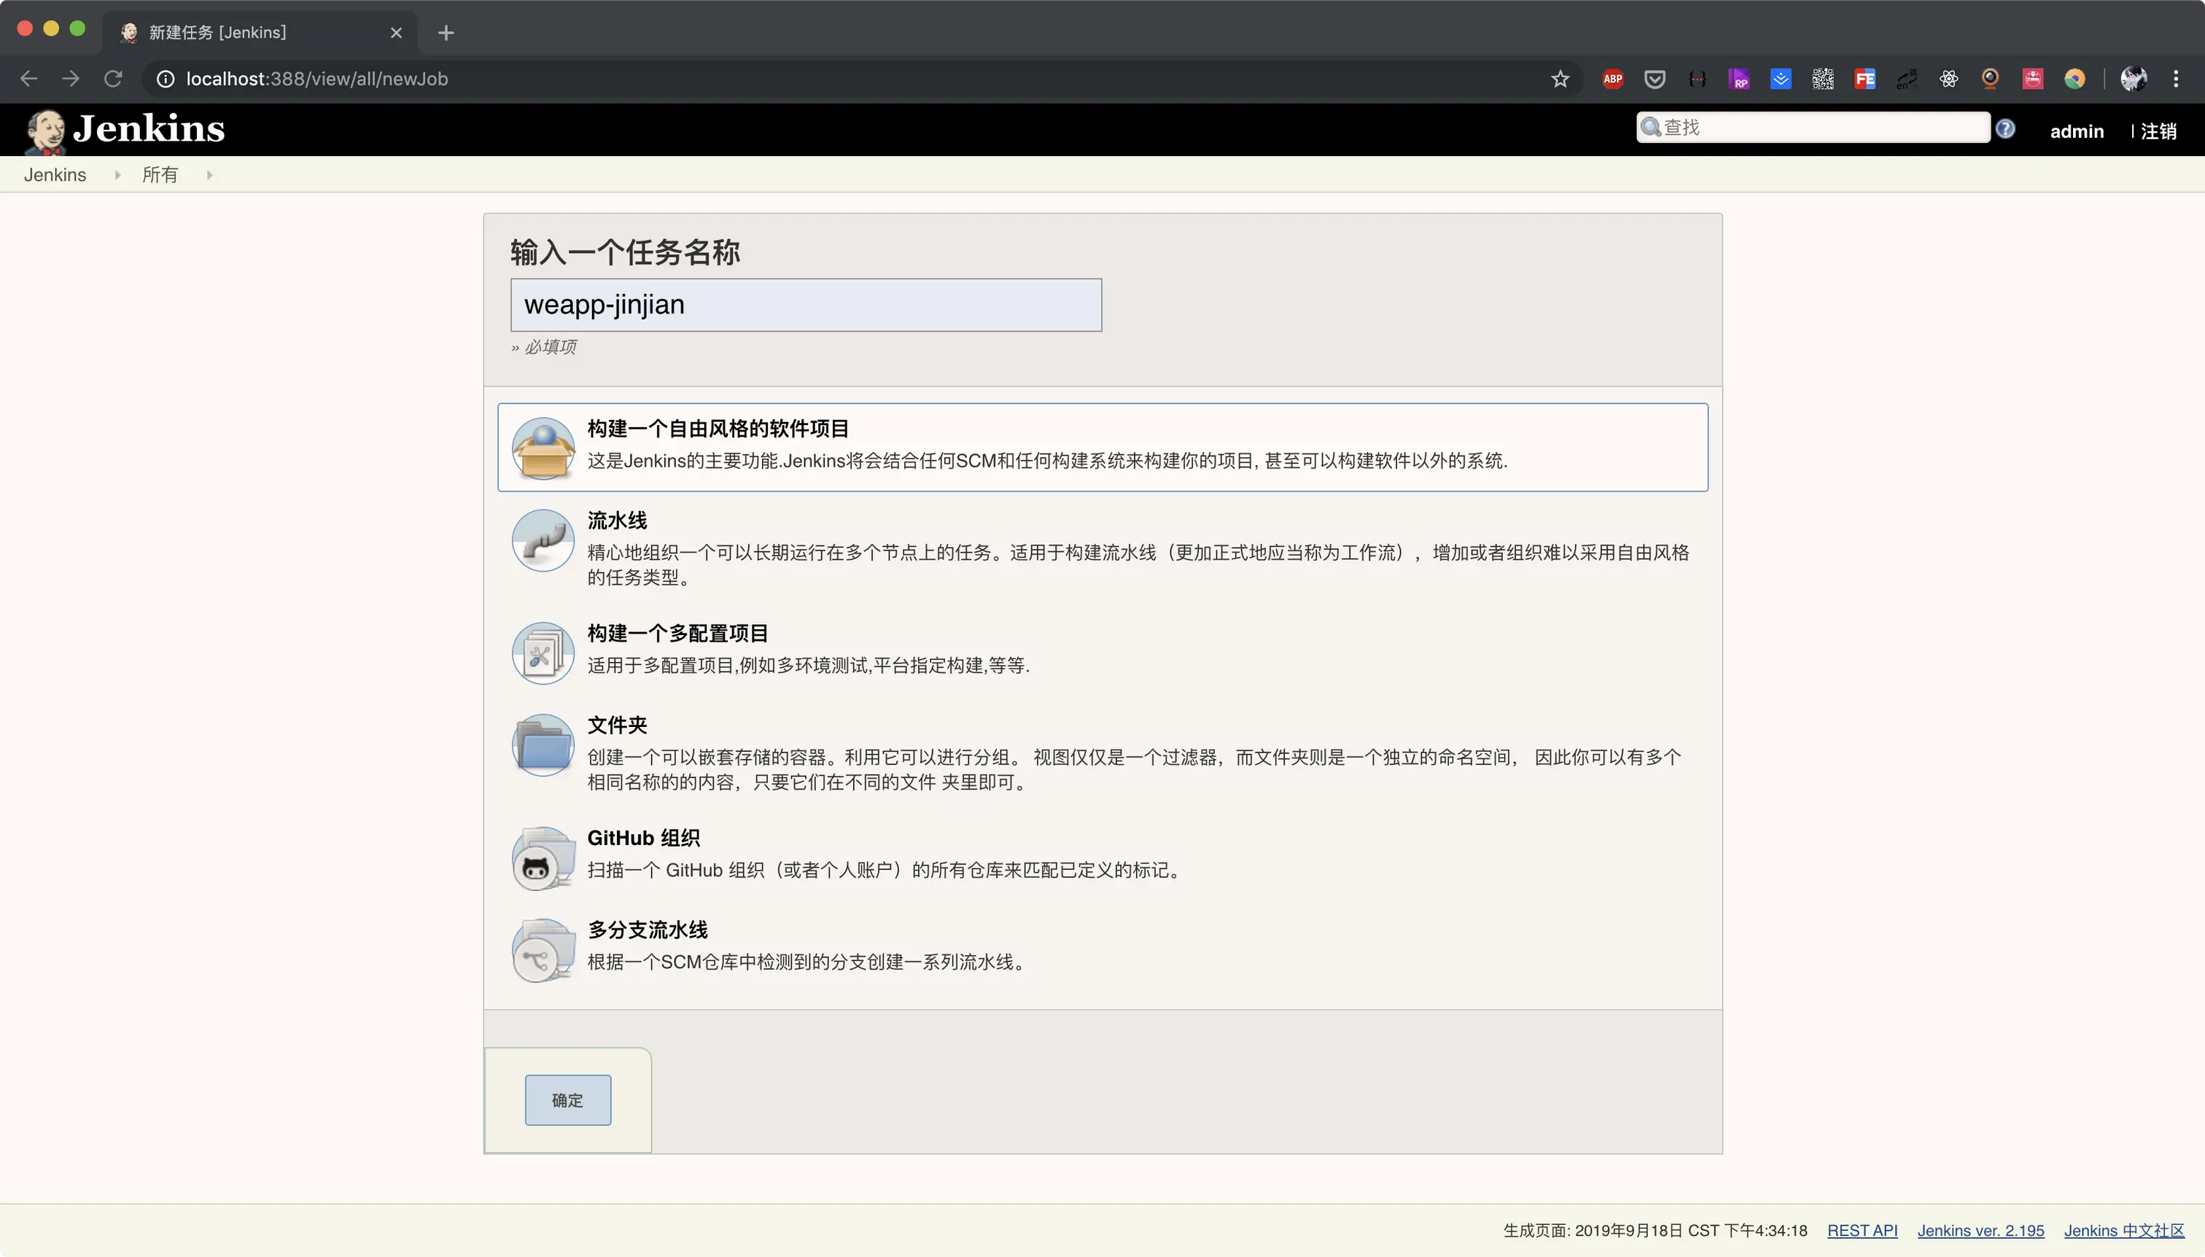Open the QR code extension icon
This screenshot has height=1257, width=2205.
[x=1822, y=79]
